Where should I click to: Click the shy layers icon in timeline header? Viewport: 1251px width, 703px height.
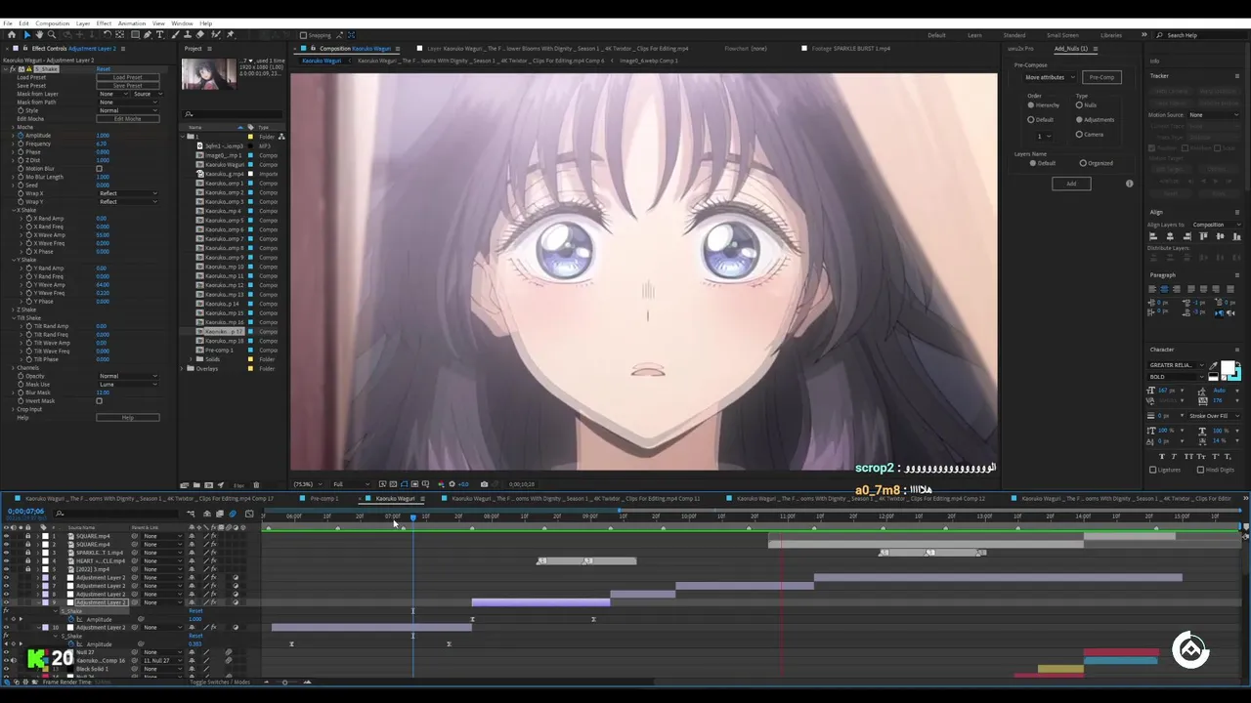pyautogui.click(x=207, y=514)
